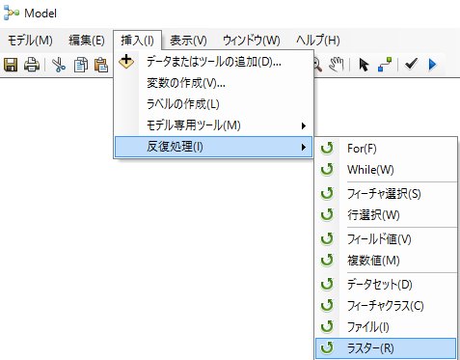Click the Model window title icon
The image size is (460, 360).
pos(12,13)
